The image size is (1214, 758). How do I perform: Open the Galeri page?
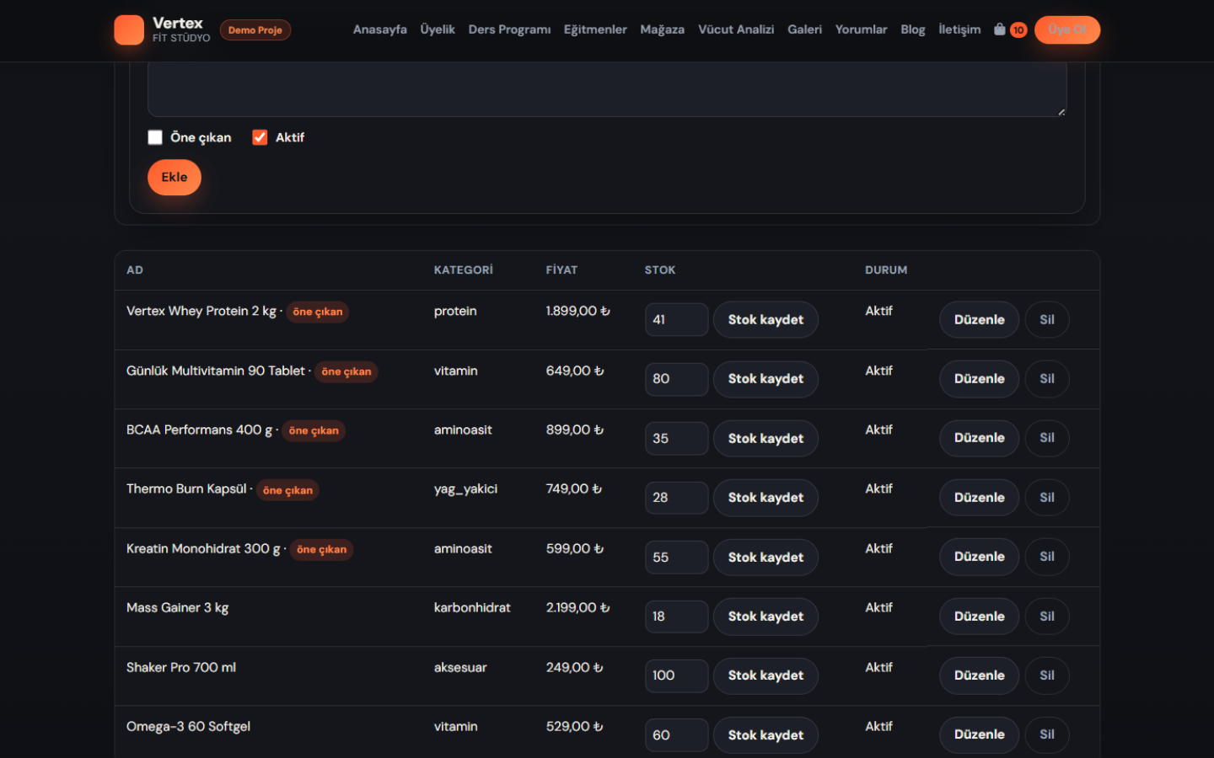click(804, 29)
